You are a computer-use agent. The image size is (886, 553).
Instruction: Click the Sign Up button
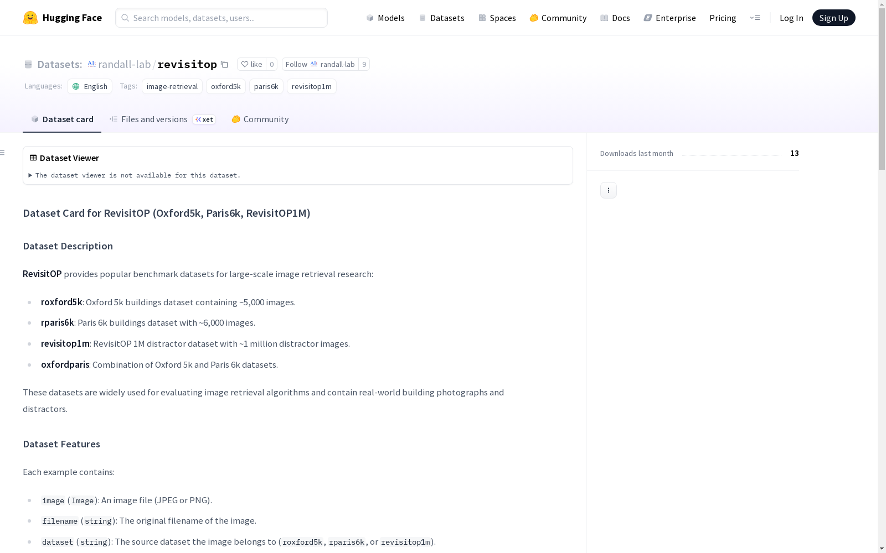(833, 18)
